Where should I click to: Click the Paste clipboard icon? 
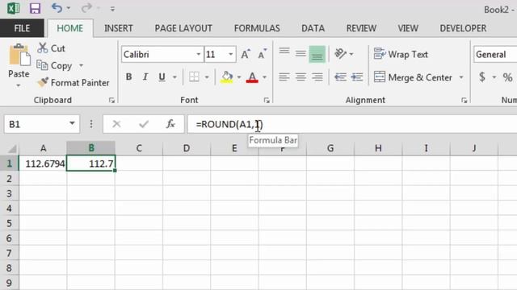pyautogui.click(x=19, y=56)
